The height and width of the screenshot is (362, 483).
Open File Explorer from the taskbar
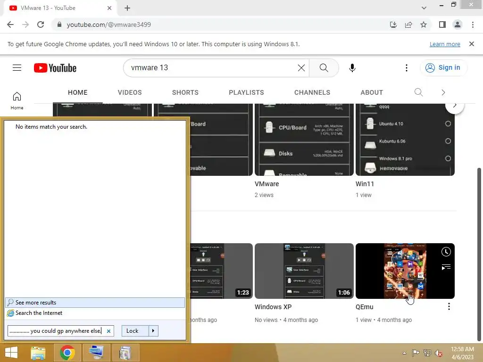click(x=38, y=353)
